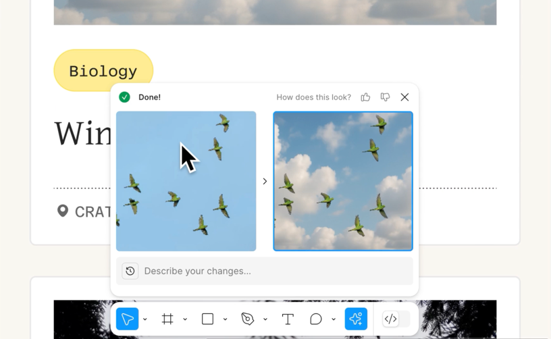Screen dimensions: 551x339
Task: Select generated cloudy sky birds image
Action: point(343,181)
